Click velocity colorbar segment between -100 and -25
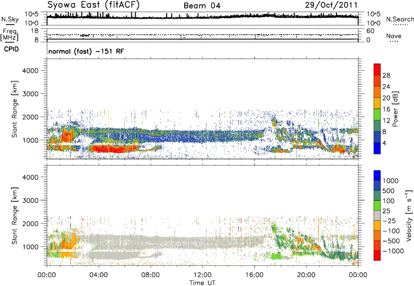The image size is (414, 286). 377,226
